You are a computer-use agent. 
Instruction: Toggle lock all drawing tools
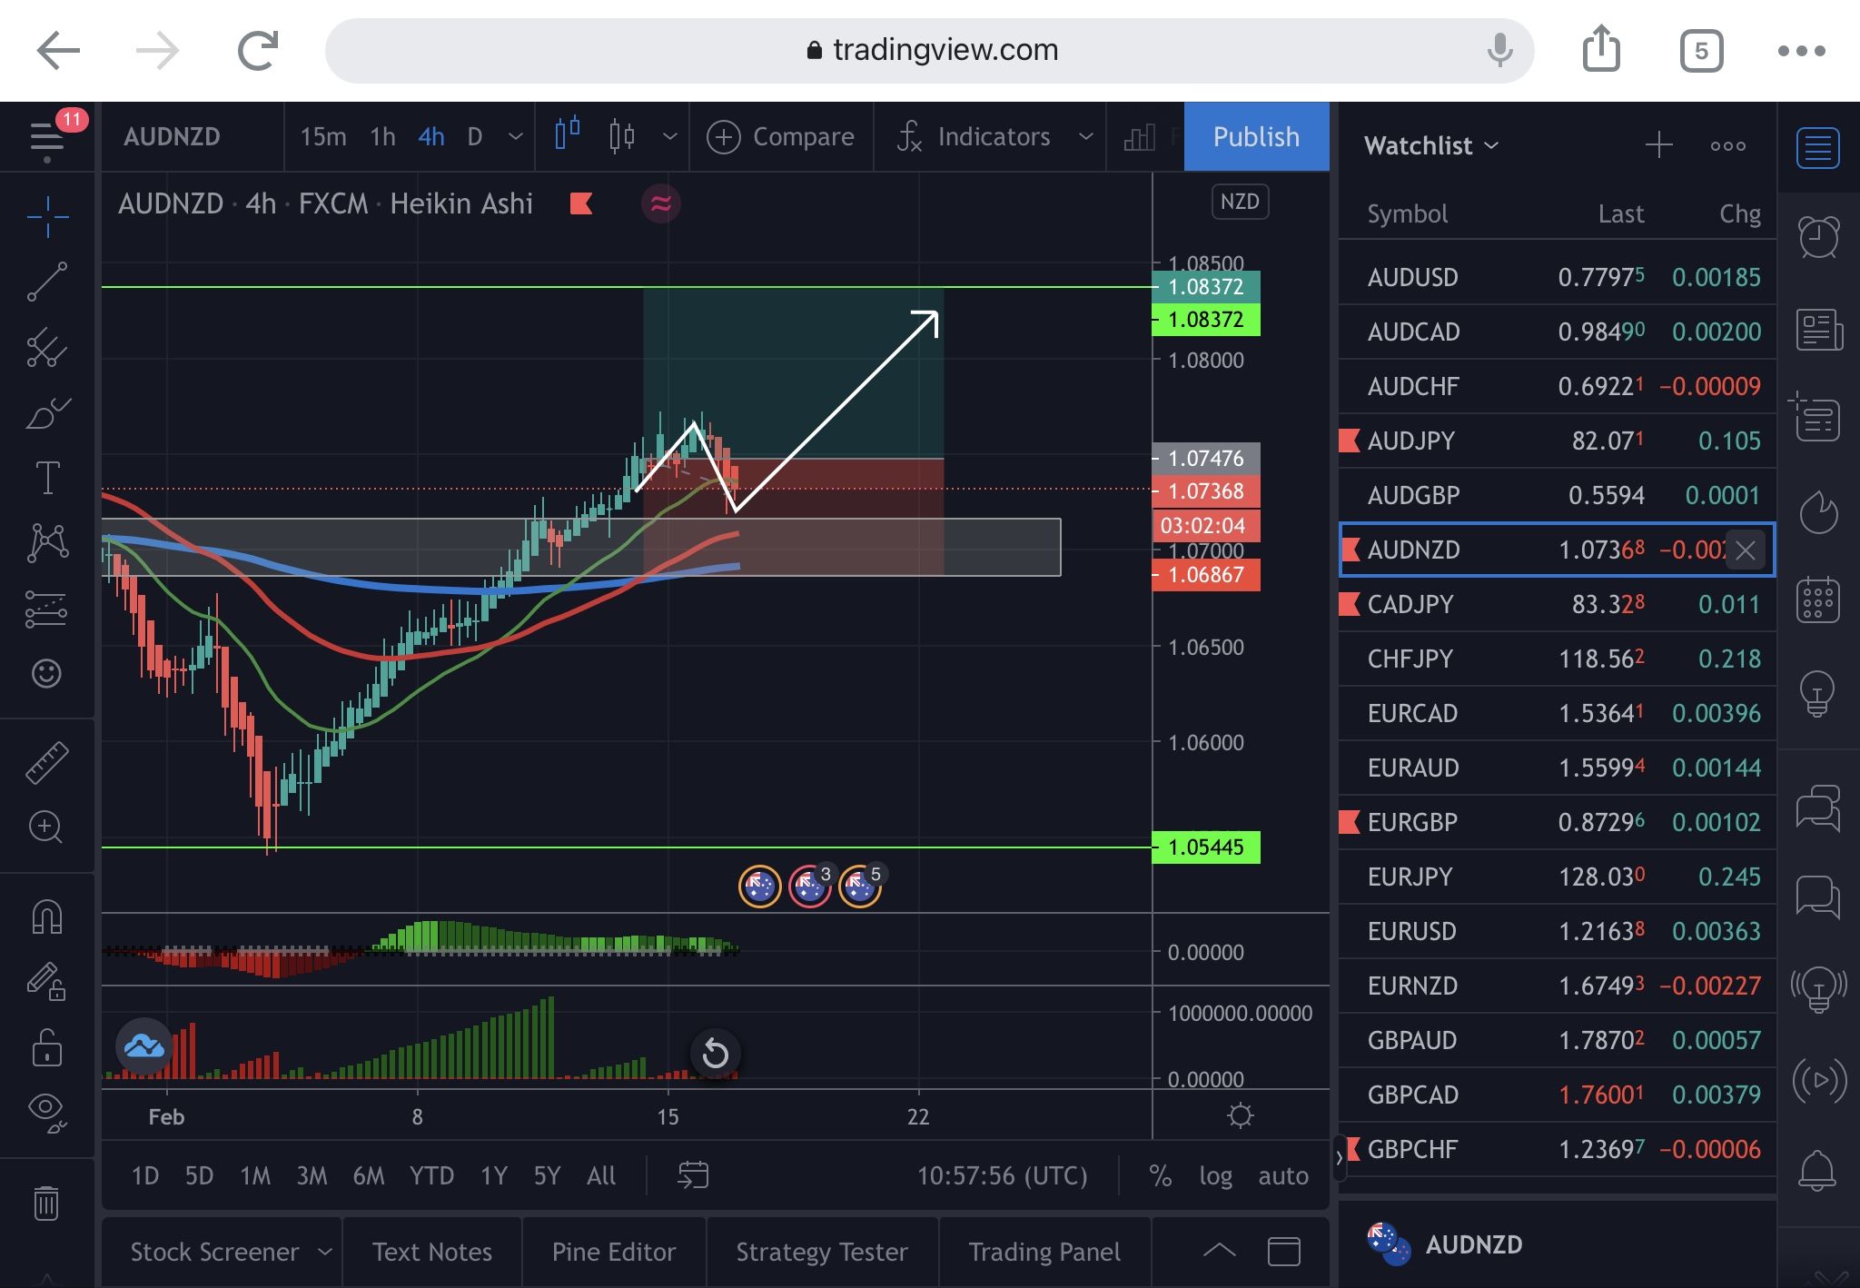47,1047
